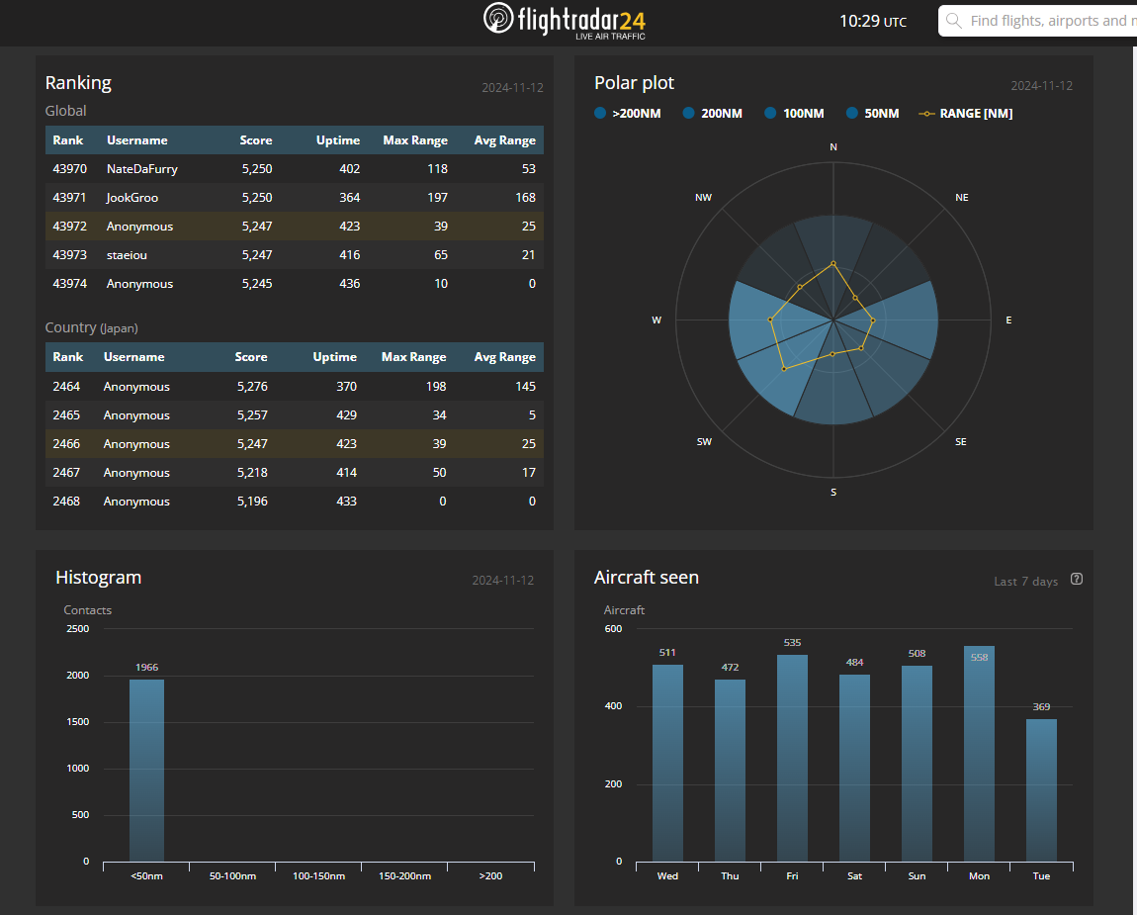Select the staeiou ranking entry

click(127, 255)
